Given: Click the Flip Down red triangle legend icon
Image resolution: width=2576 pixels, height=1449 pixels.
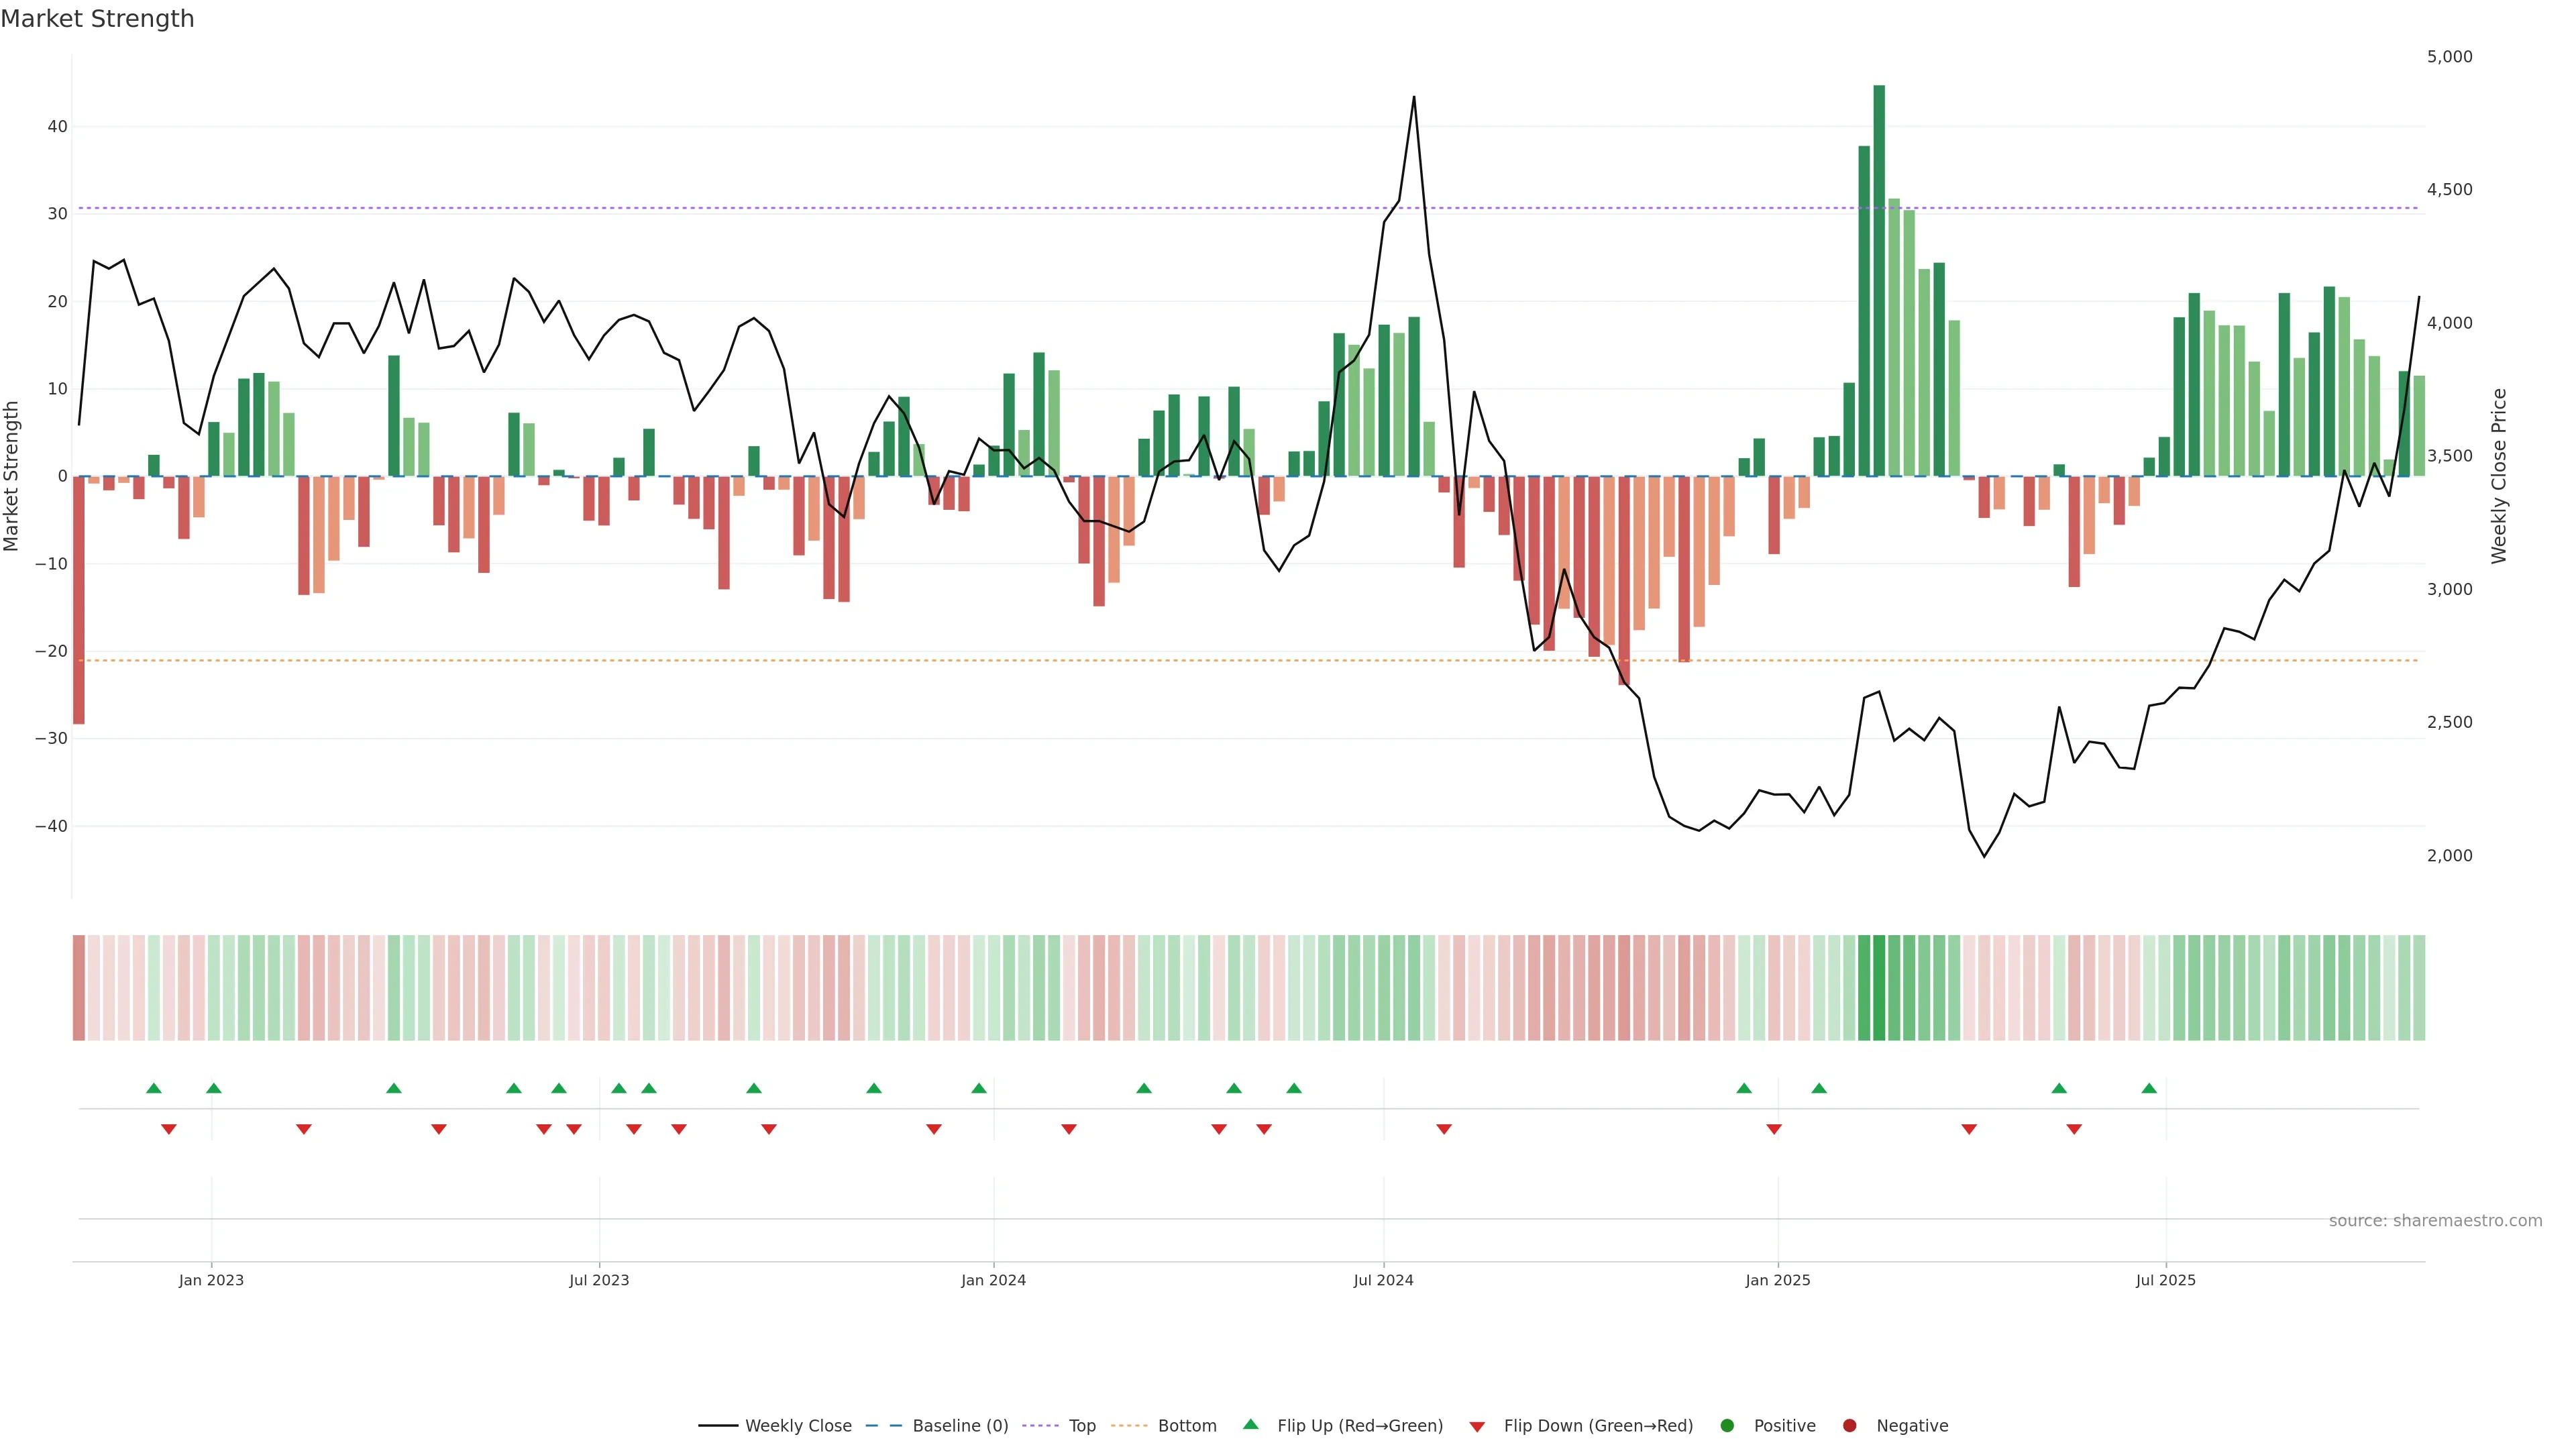Looking at the screenshot, I should tap(1477, 1427).
